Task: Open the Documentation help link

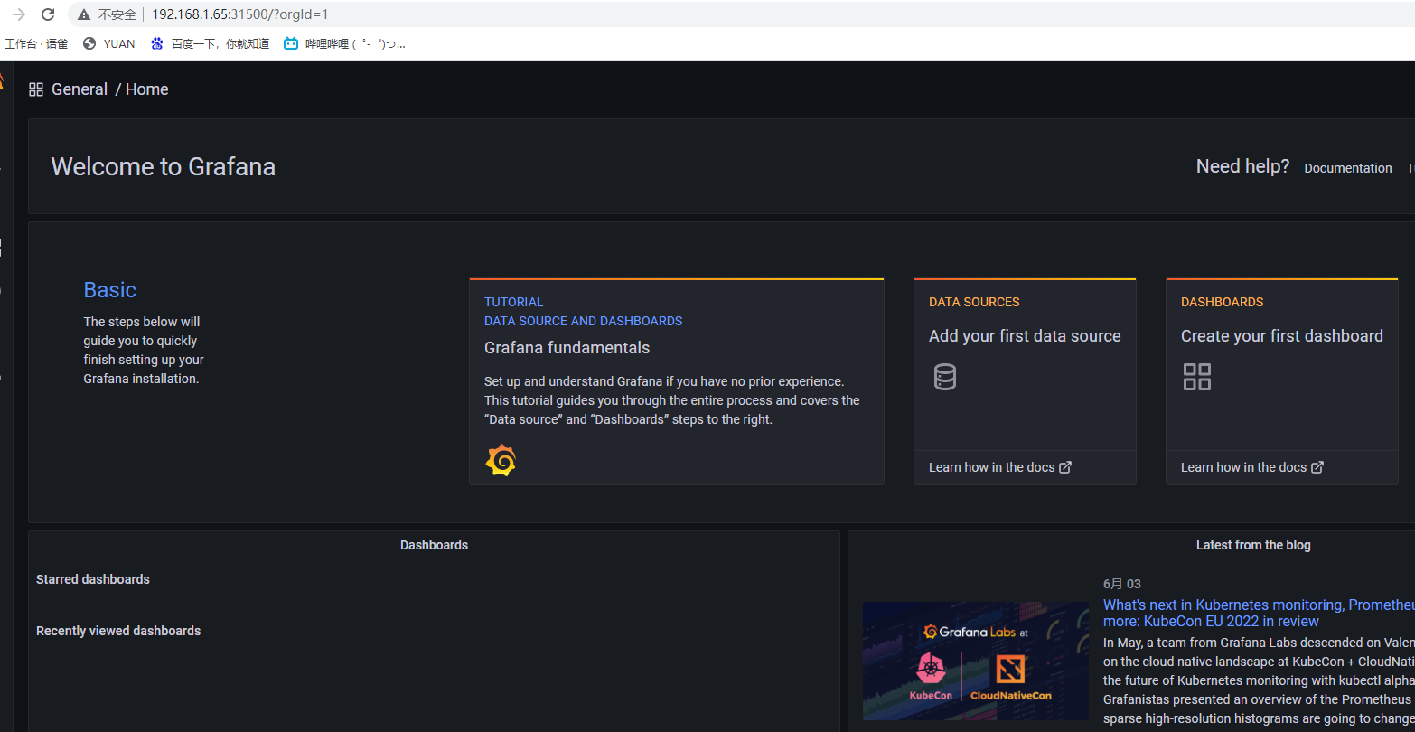Action: point(1348,168)
